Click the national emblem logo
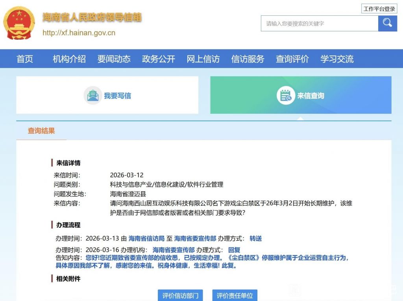This screenshot has height=301, width=403. (19, 23)
